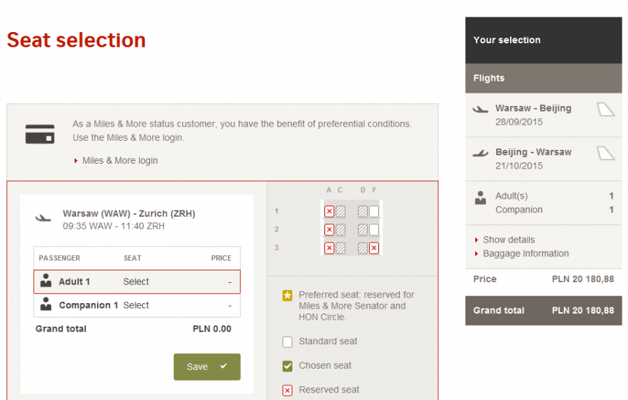Expand Show details in Your selection

tap(509, 240)
